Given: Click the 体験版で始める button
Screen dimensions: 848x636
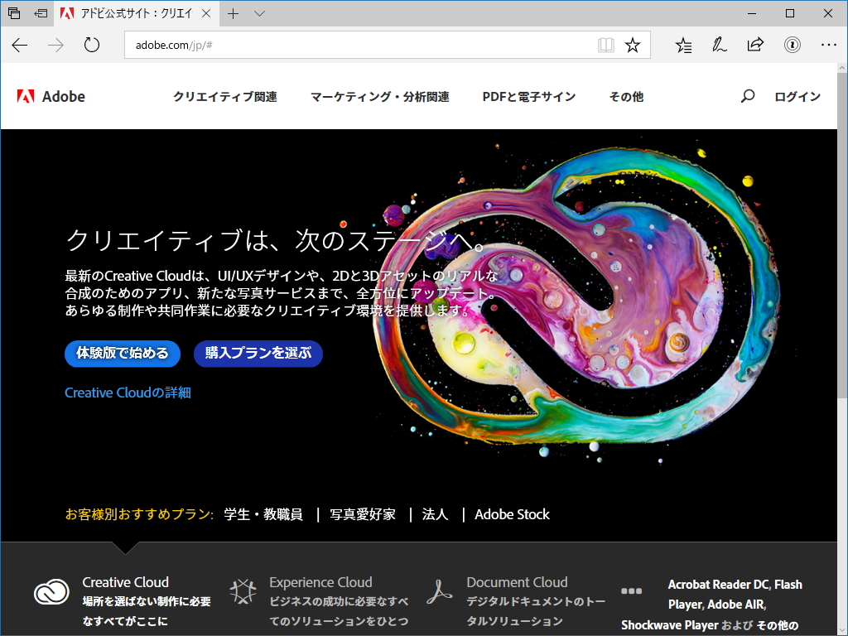Looking at the screenshot, I should tap(123, 354).
